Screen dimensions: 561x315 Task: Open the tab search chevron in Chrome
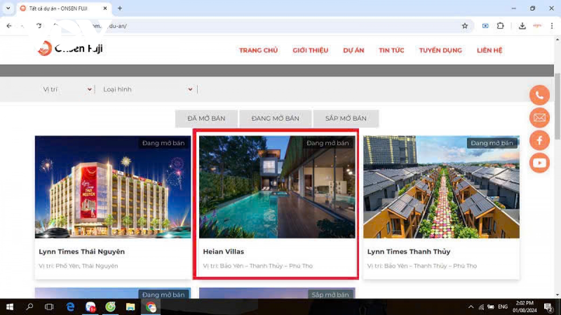pyautogui.click(x=8, y=8)
